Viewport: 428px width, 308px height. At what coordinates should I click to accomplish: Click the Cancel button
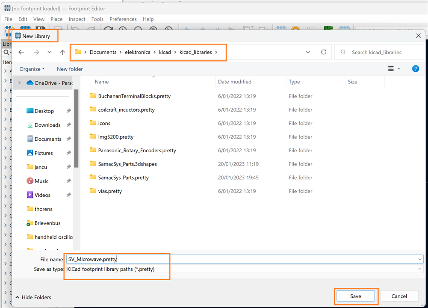(399, 296)
